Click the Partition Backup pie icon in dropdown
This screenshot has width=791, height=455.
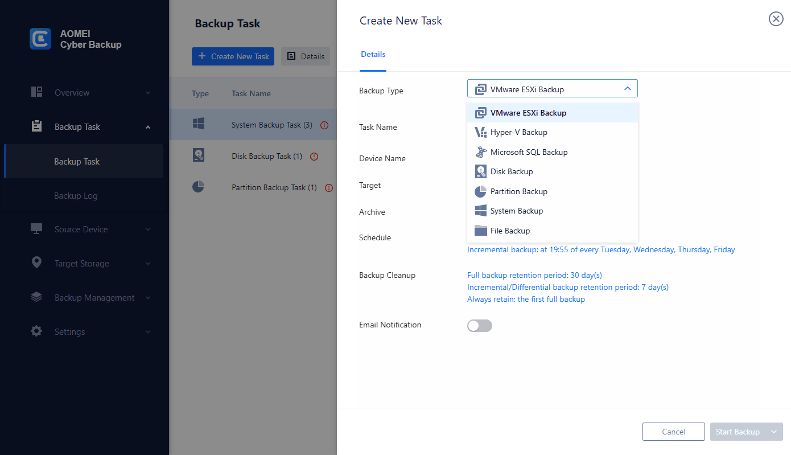point(481,191)
